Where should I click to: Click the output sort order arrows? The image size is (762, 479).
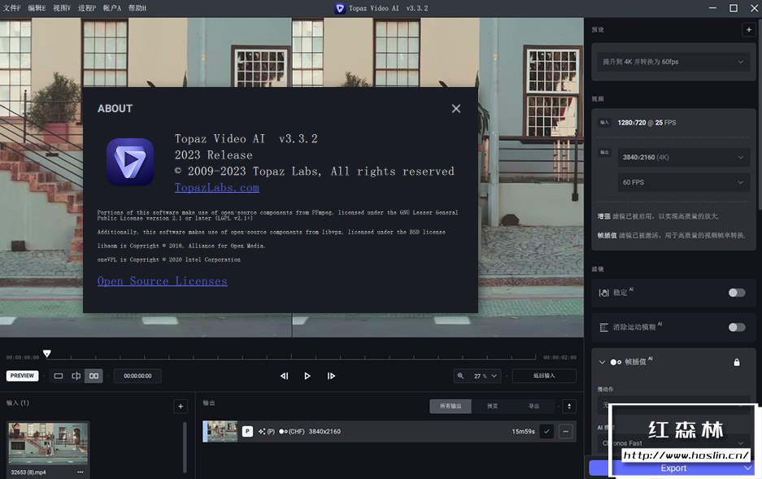(x=569, y=407)
